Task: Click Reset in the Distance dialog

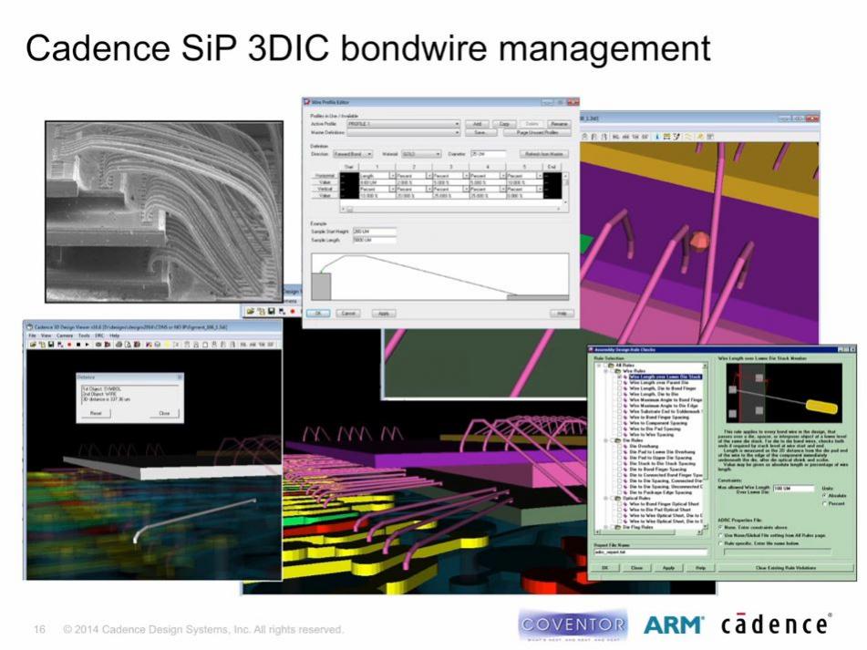Action: (96, 413)
